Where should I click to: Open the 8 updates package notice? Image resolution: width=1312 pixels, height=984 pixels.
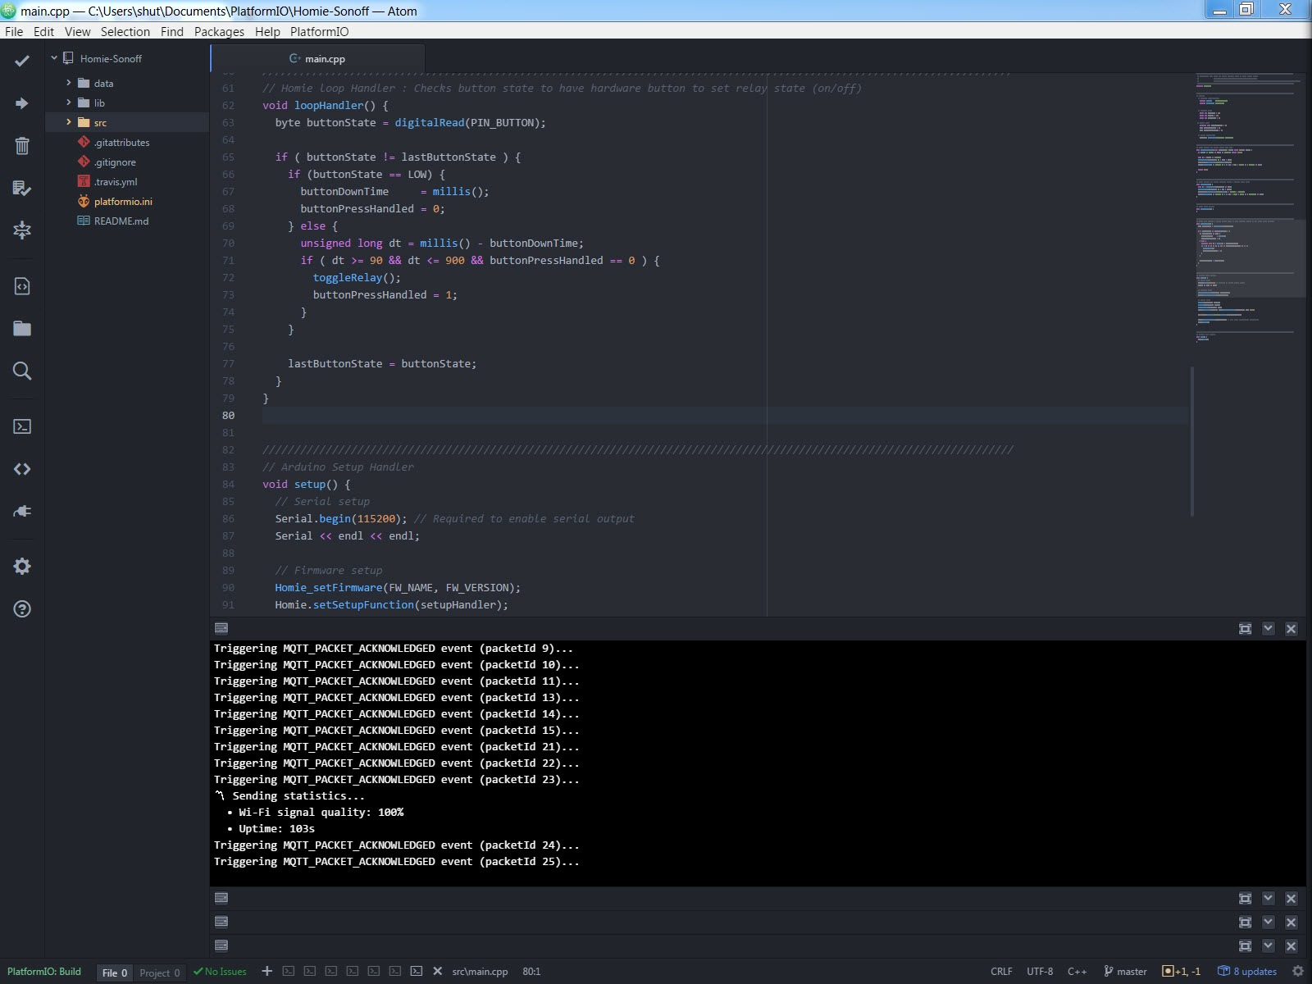[x=1247, y=971]
